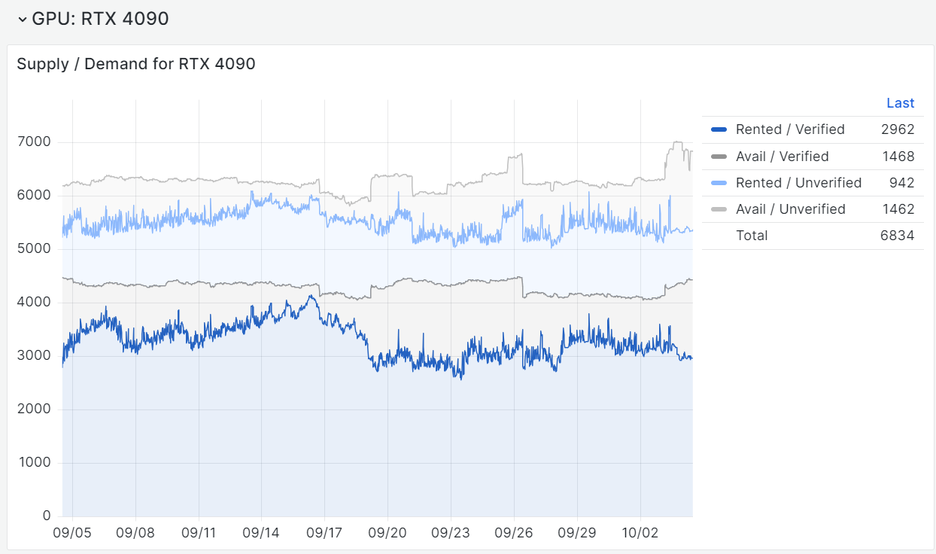Click the 09/08 x-axis date label
Screen dimensions: 936x554
tap(135, 533)
